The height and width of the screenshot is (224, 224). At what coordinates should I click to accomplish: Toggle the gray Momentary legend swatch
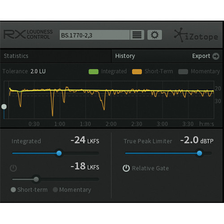[x=183, y=72]
